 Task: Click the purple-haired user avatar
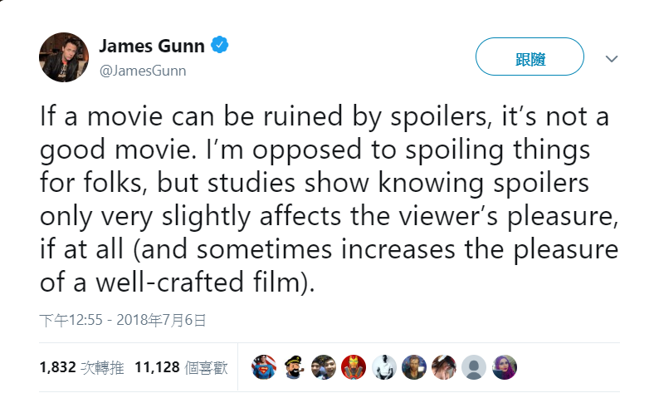coord(504,366)
